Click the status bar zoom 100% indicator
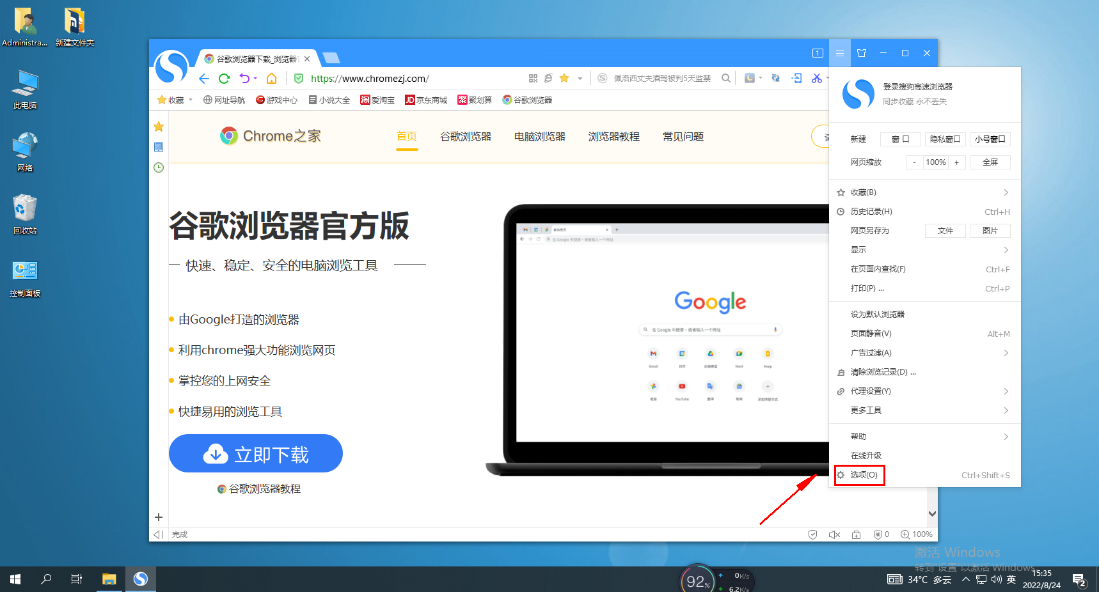 [x=917, y=534]
